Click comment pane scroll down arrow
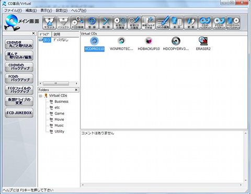The height and width of the screenshot is (194, 251). pyautogui.click(x=246, y=180)
